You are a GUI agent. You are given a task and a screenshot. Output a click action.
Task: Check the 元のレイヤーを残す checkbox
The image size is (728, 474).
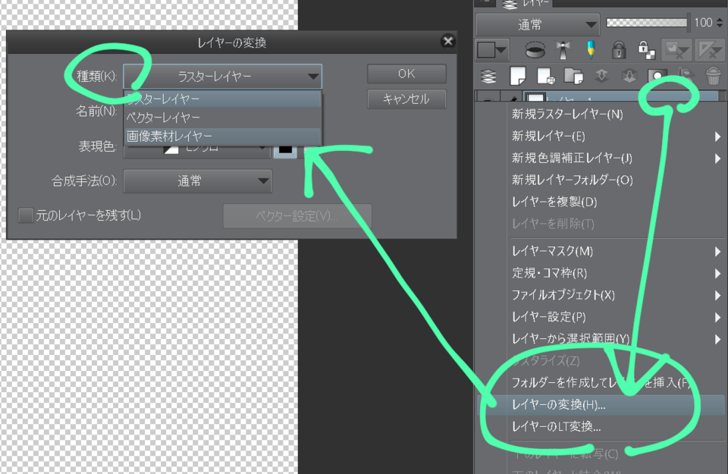[27, 215]
